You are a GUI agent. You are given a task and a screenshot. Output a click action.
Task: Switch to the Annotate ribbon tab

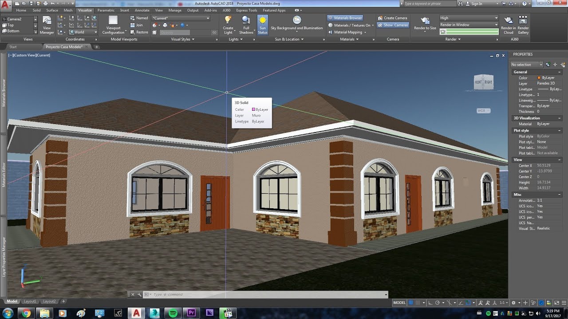(142, 10)
